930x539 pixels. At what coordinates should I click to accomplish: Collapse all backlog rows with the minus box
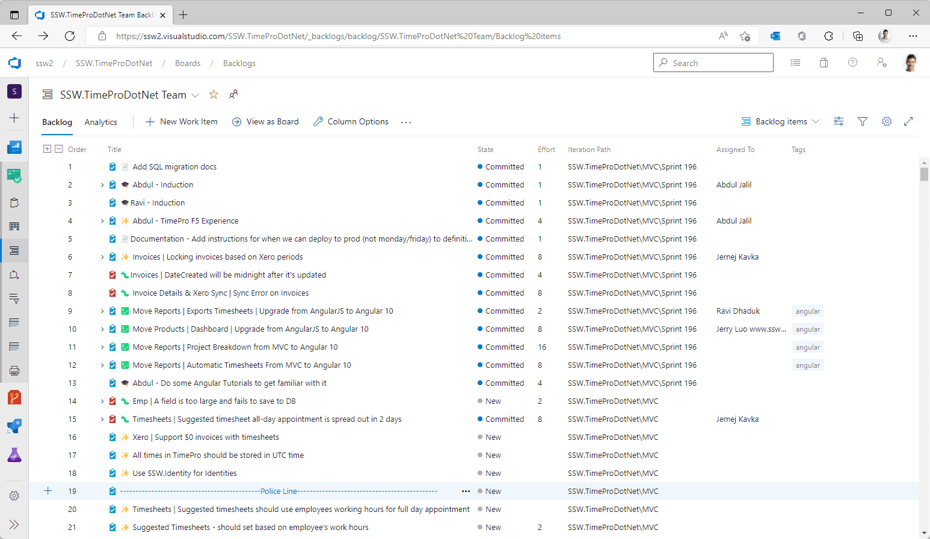pos(58,149)
